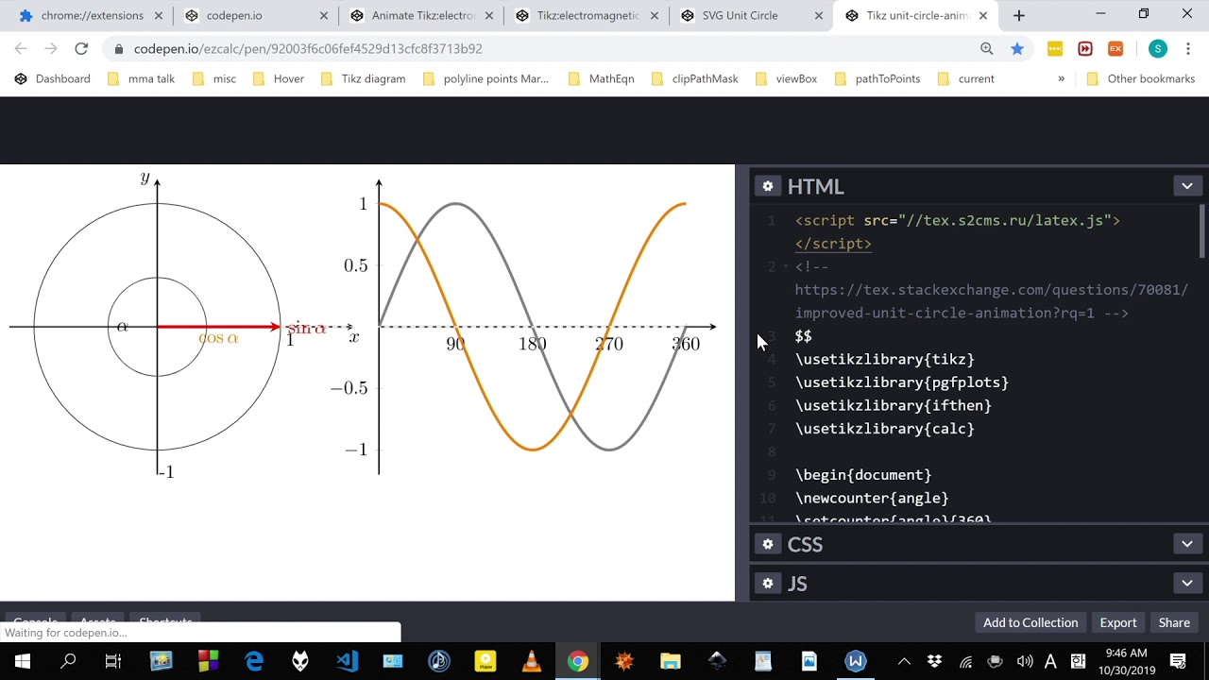Open the MathEqn bookmark folder
Viewport: 1209px width, 680px height.
601,78
